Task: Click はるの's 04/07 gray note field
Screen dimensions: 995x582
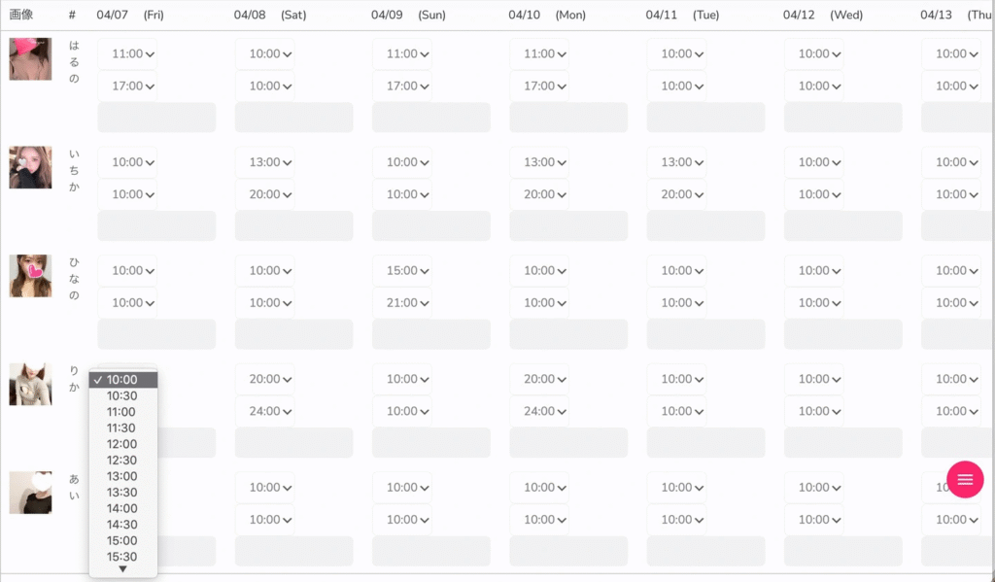Action: pyautogui.click(x=156, y=118)
